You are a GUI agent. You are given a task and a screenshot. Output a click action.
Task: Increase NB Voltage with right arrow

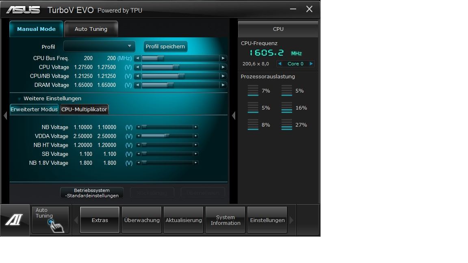[x=195, y=127]
